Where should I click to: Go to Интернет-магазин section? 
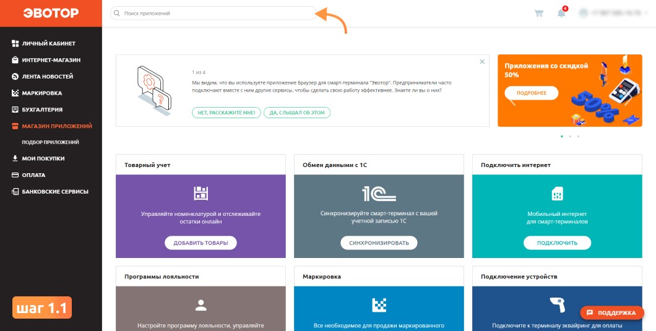click(x=51, y=60)
